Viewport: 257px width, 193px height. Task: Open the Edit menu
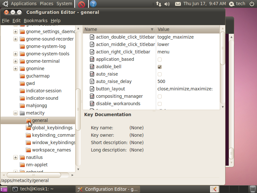point(17,21)
